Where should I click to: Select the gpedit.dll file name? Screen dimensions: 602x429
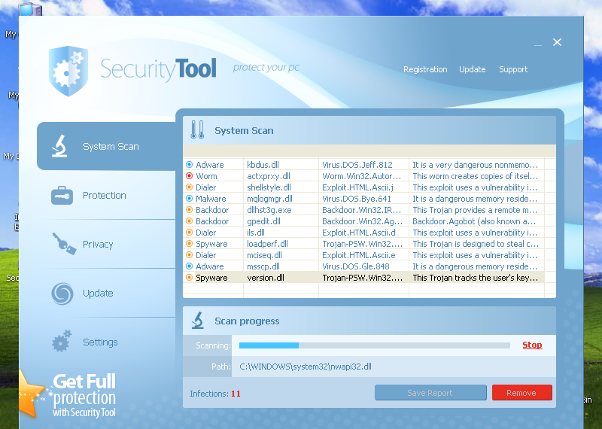[x=264, y=221]
